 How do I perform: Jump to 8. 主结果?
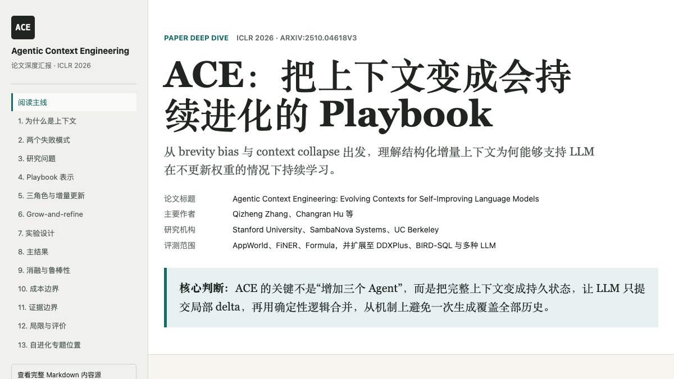[74, 252]
